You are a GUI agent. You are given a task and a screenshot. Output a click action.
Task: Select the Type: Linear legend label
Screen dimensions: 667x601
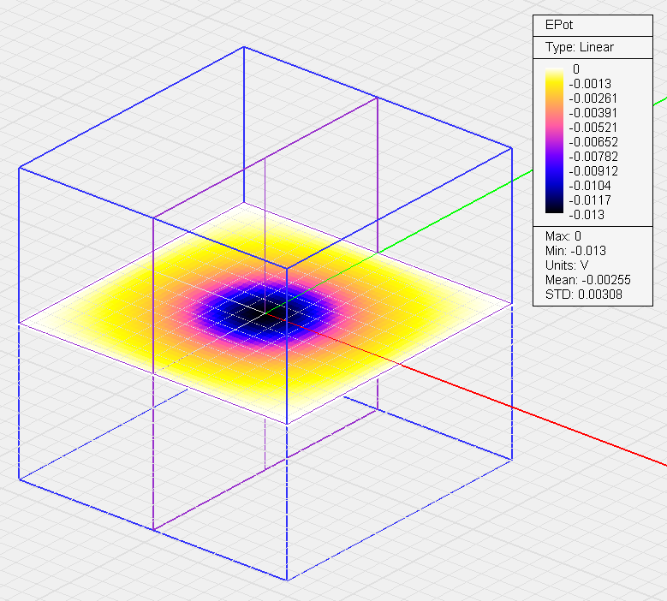(x=579, y=47)
